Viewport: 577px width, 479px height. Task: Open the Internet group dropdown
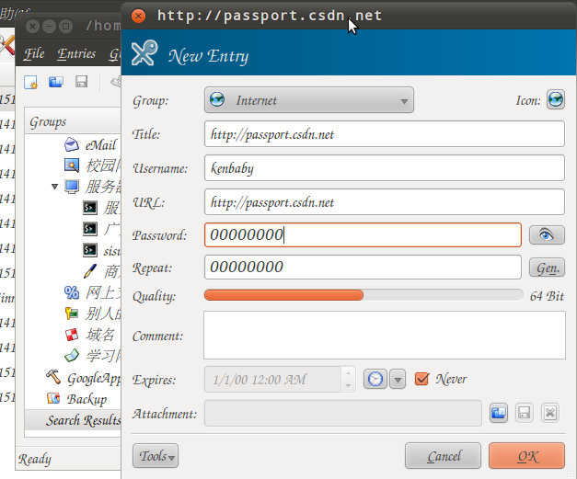tap(308, 100)
